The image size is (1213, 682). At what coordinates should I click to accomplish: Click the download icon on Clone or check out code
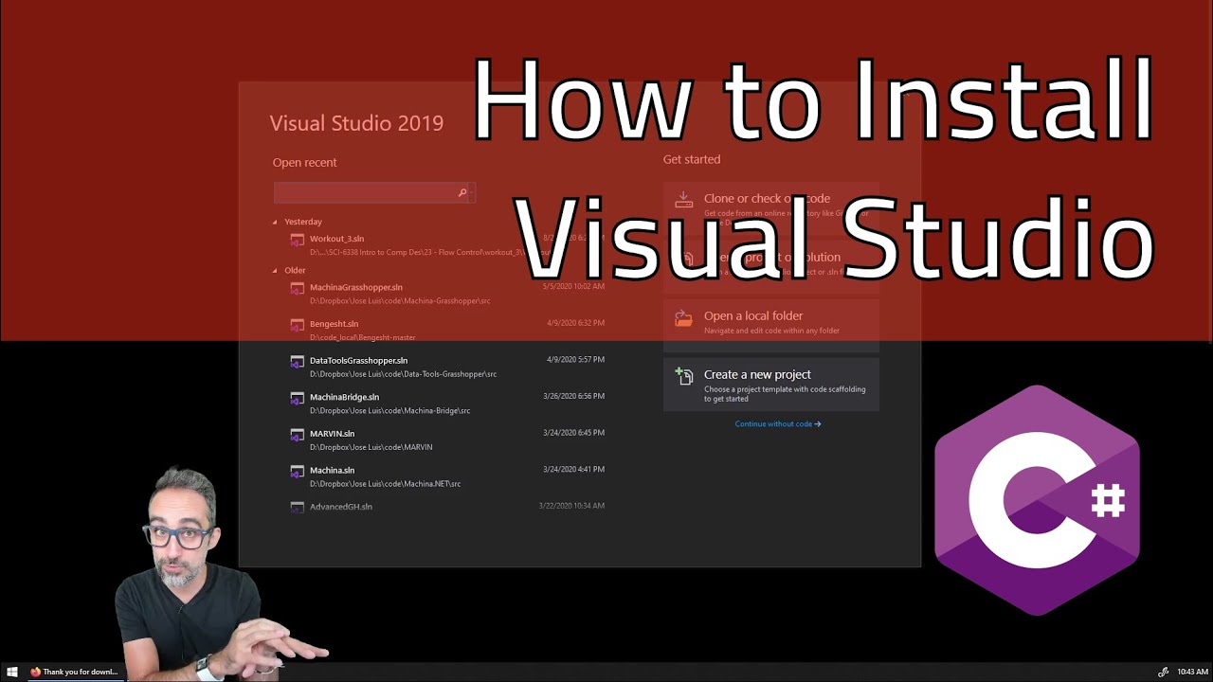tap(683, 200)
